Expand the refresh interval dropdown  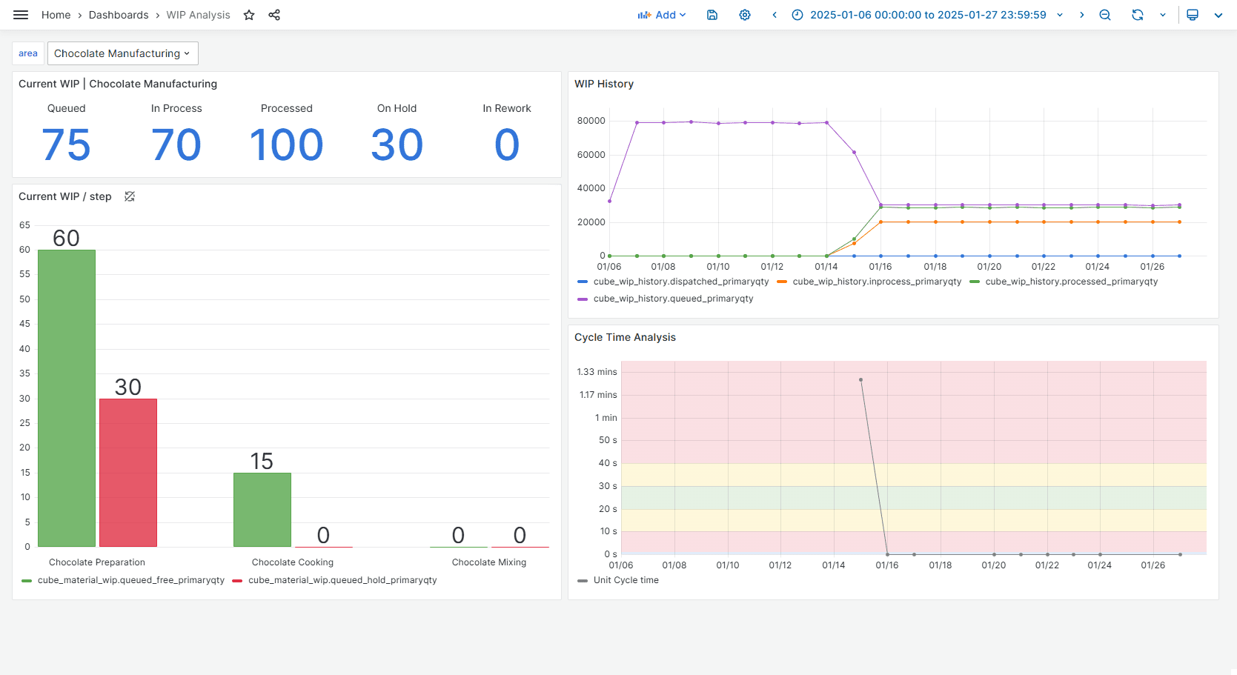[x=1162, y=15]
